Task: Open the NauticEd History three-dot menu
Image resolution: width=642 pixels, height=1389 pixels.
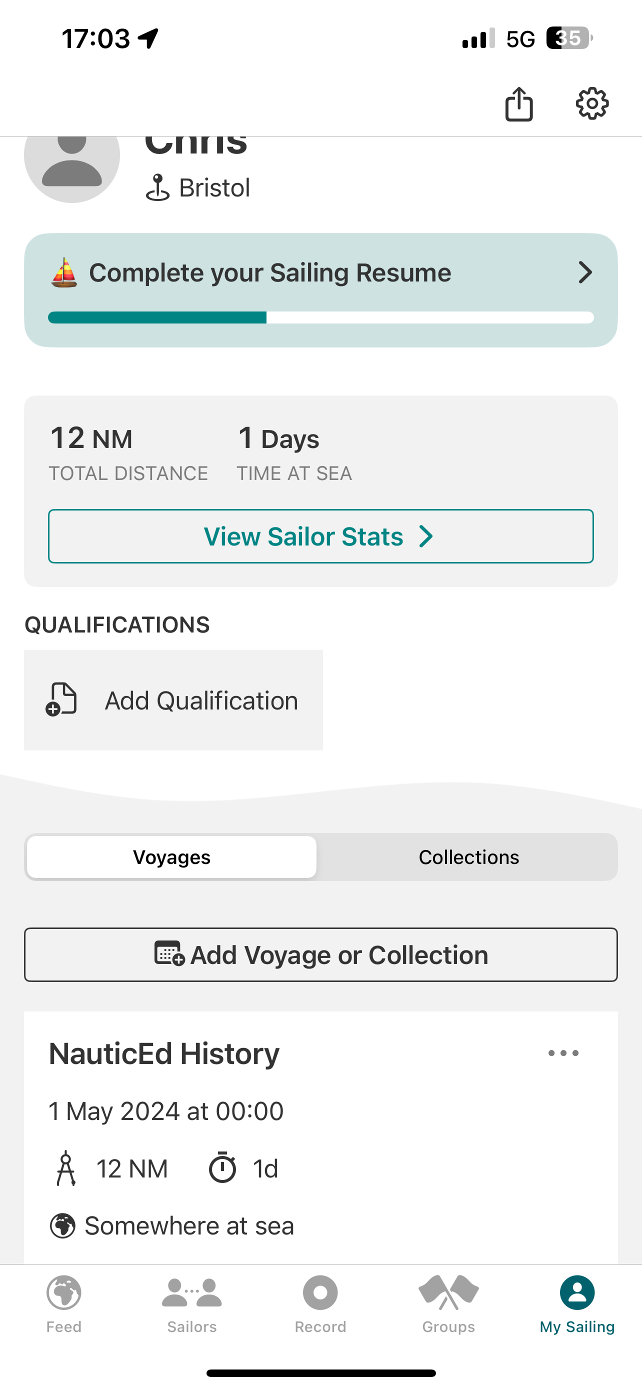Action: click(563, 1053)
